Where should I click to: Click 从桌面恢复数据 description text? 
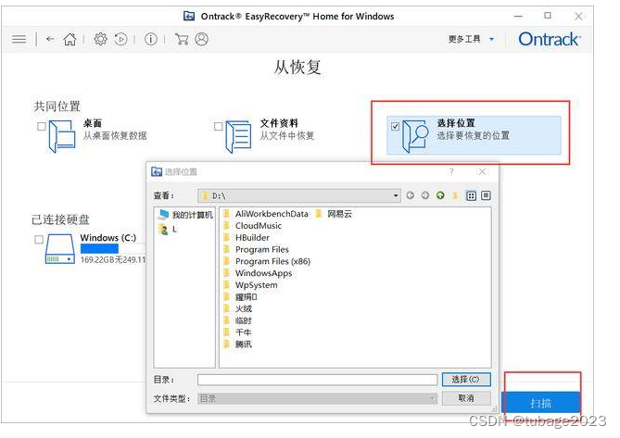115,136
